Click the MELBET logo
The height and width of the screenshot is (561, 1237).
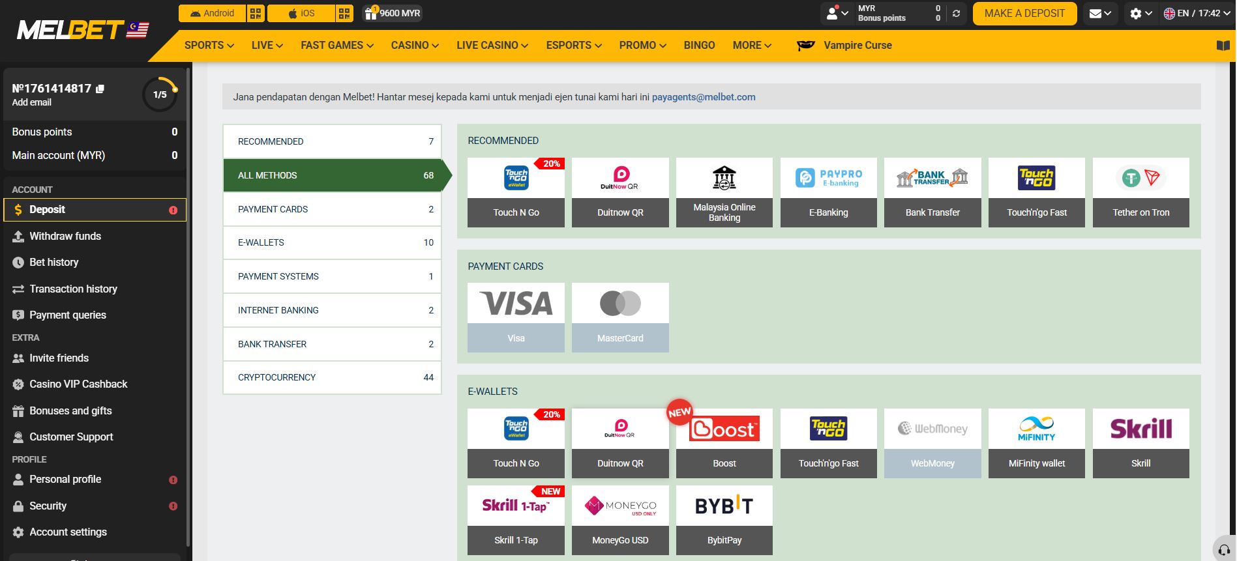pos(83,30)
